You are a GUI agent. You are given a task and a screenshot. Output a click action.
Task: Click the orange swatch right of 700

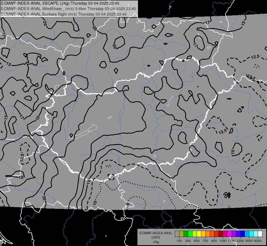208,234
